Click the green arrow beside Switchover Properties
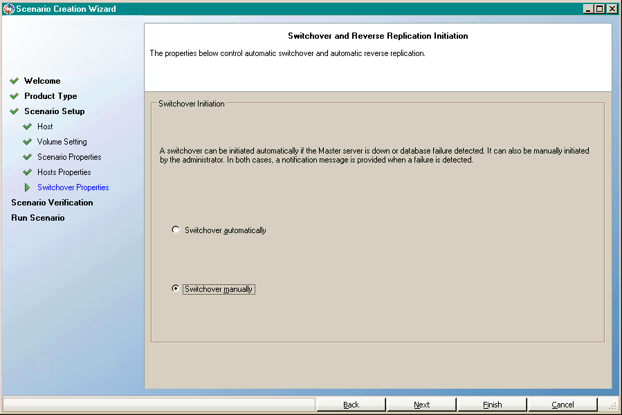 (x=27, y=187)
